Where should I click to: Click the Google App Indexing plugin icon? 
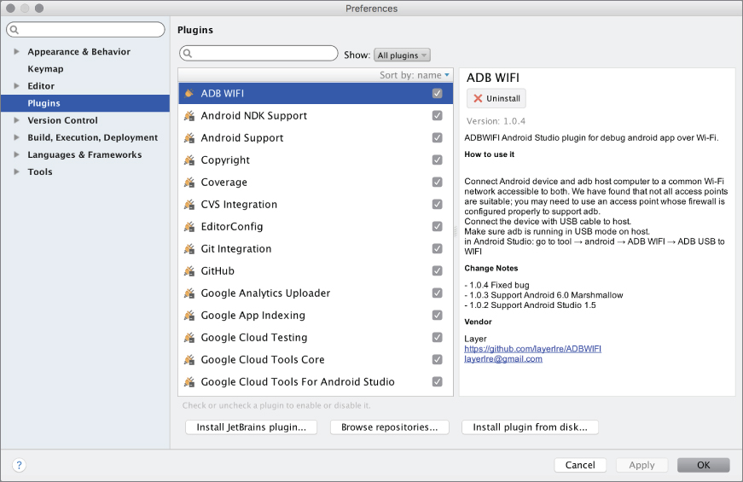(x=189, y=315)
